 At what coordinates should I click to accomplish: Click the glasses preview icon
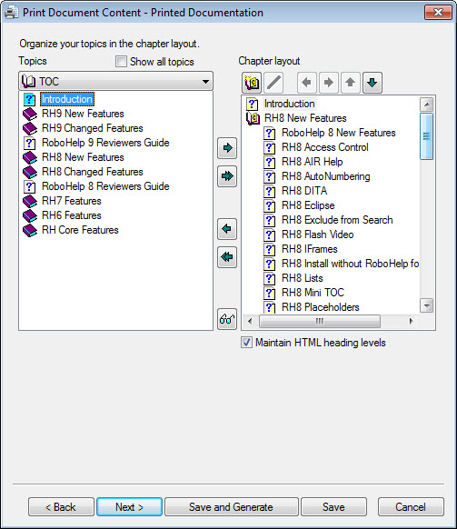[x=227, y=319]
